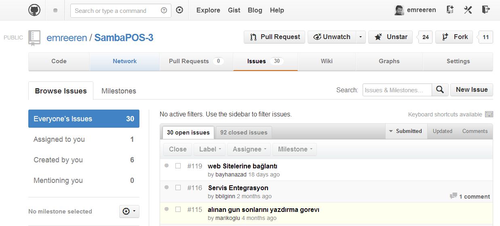Open the Milestones tab
Viewport: 500px width, 226px height.
[x=118, y=91]
